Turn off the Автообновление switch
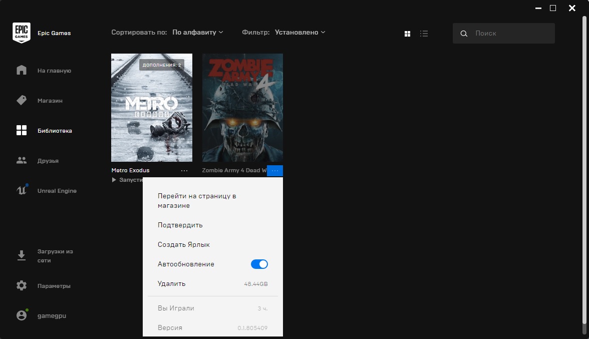Screen dimensions: 589x339 tap(259, 264)
